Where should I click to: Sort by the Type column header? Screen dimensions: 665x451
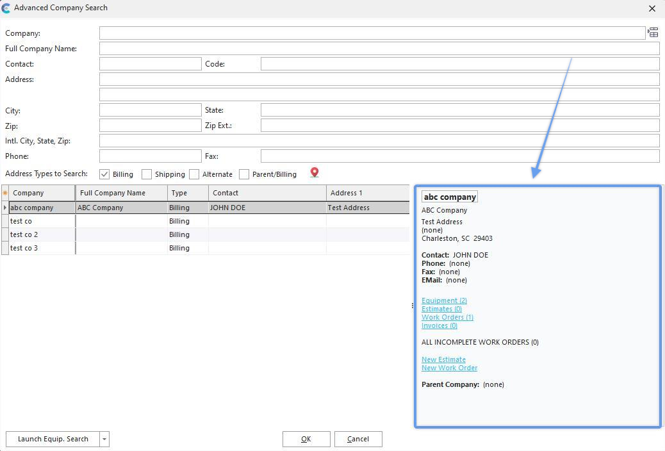pos(188,193)
